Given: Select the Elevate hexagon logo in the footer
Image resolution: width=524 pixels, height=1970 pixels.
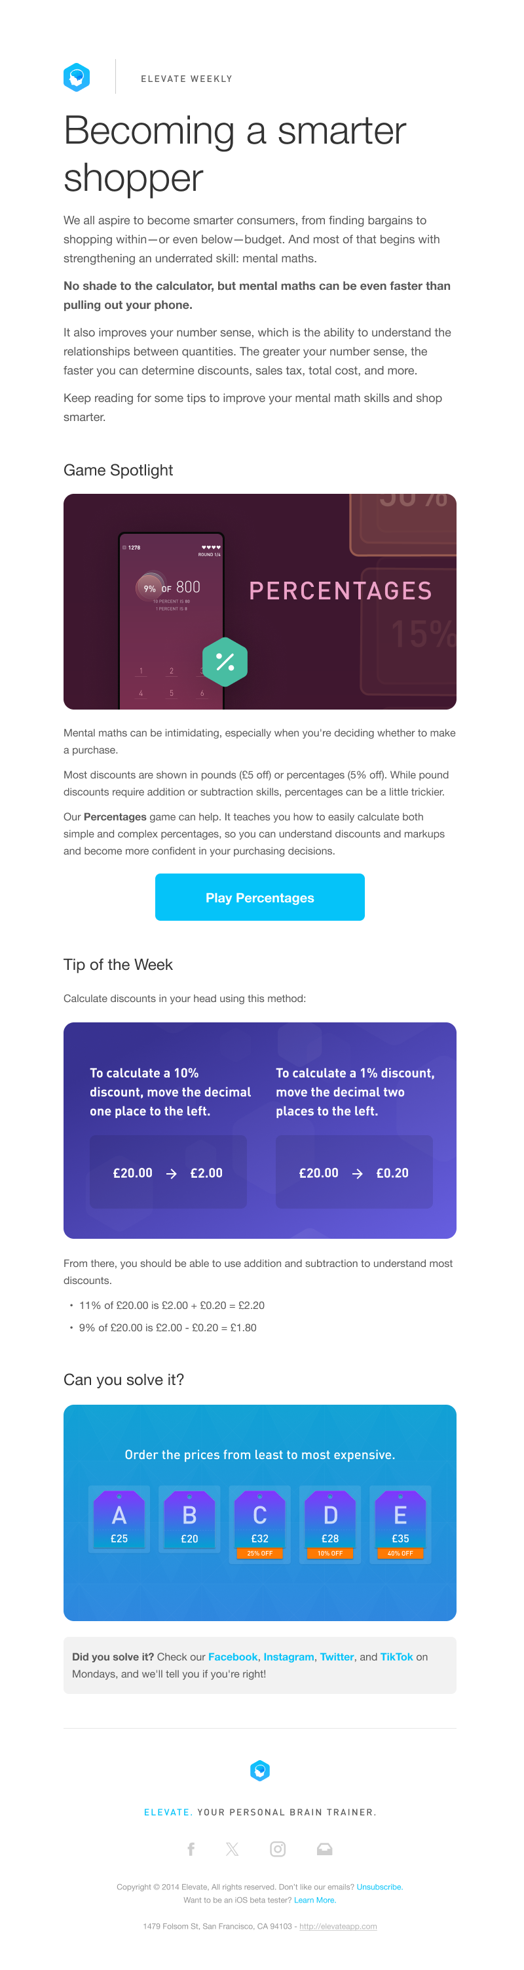Looking at the screenshot, I should 260,1771.
